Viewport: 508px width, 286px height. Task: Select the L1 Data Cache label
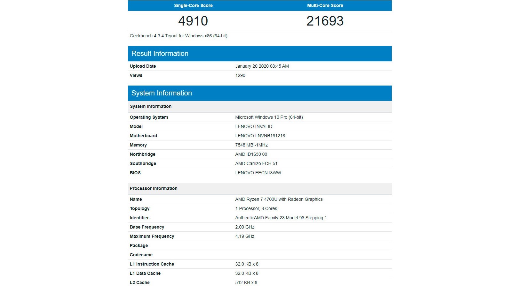145,273
